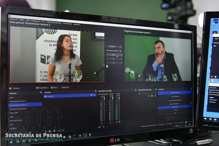Remove selected source with the trash icon
Viewport: 219px width, 146px height.
[x=50, y=131]
